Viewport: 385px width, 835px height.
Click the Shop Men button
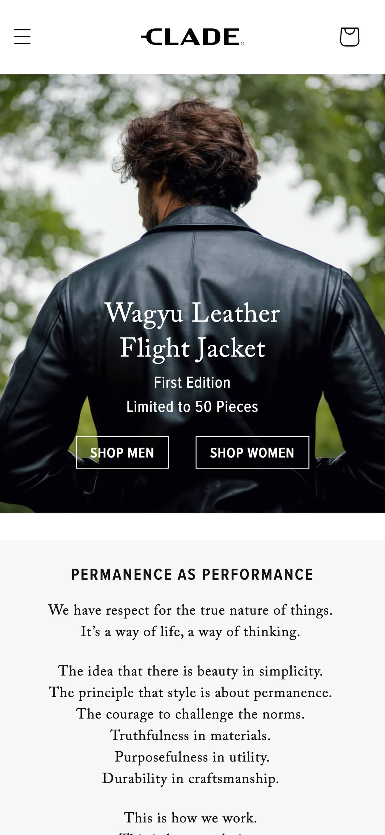[x=122, y=452]
